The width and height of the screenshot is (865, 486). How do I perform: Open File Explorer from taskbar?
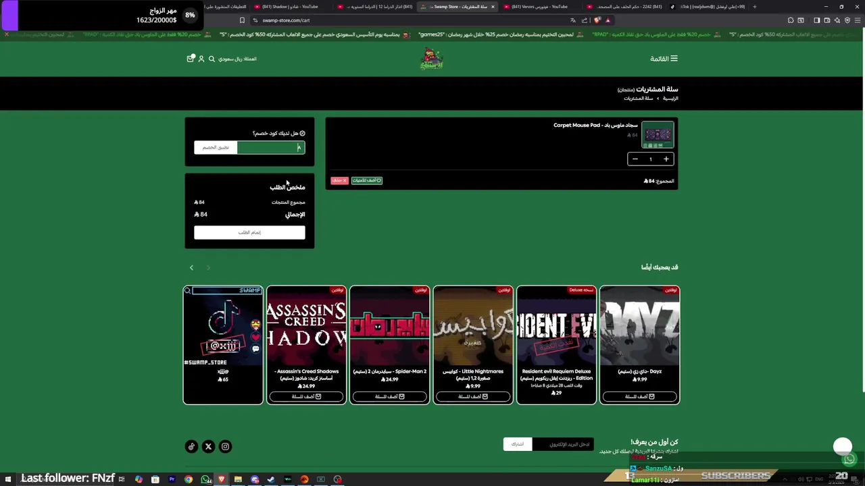[x=238, y=479]
